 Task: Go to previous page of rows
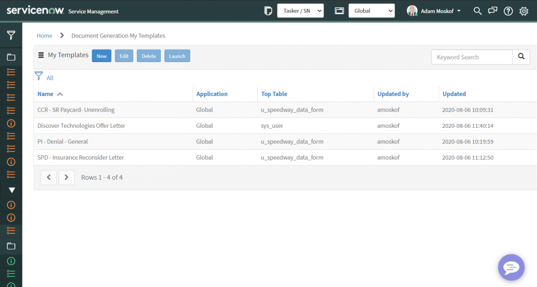point(48,177)
